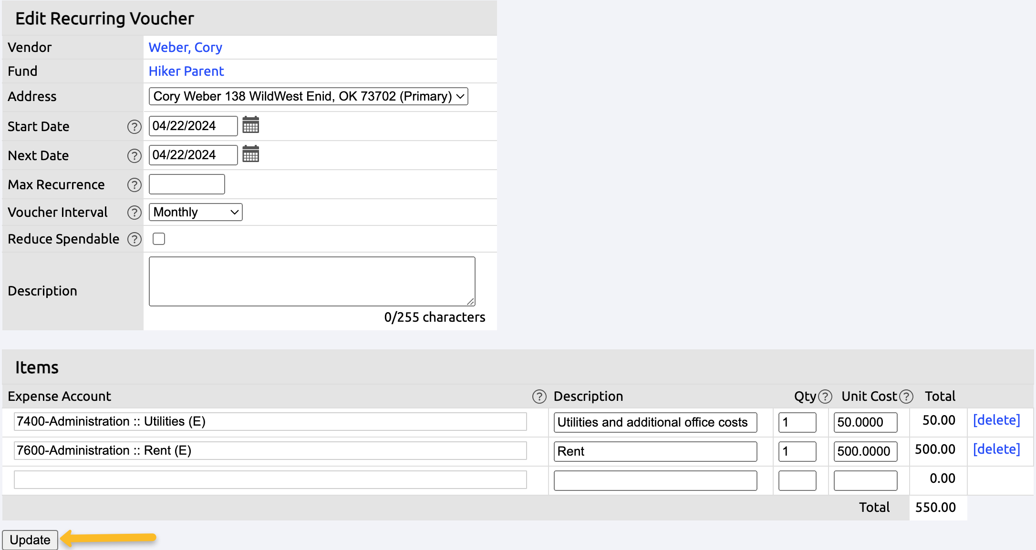Delete the Utilities expense item row
Image resolution: width=1036 pixels, height=550 pixels.
(996, 420)
